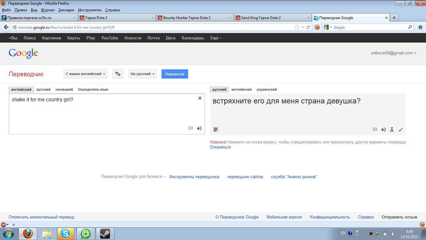Click the red "Переводчик" heading
The image size is (426, 240).
pyautogui.click(x=26, y=74)
